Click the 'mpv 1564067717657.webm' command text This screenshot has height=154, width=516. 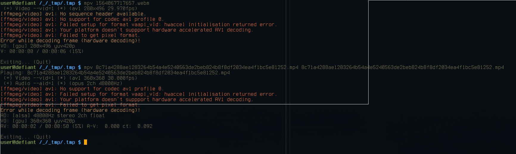[x=116, y=3]
